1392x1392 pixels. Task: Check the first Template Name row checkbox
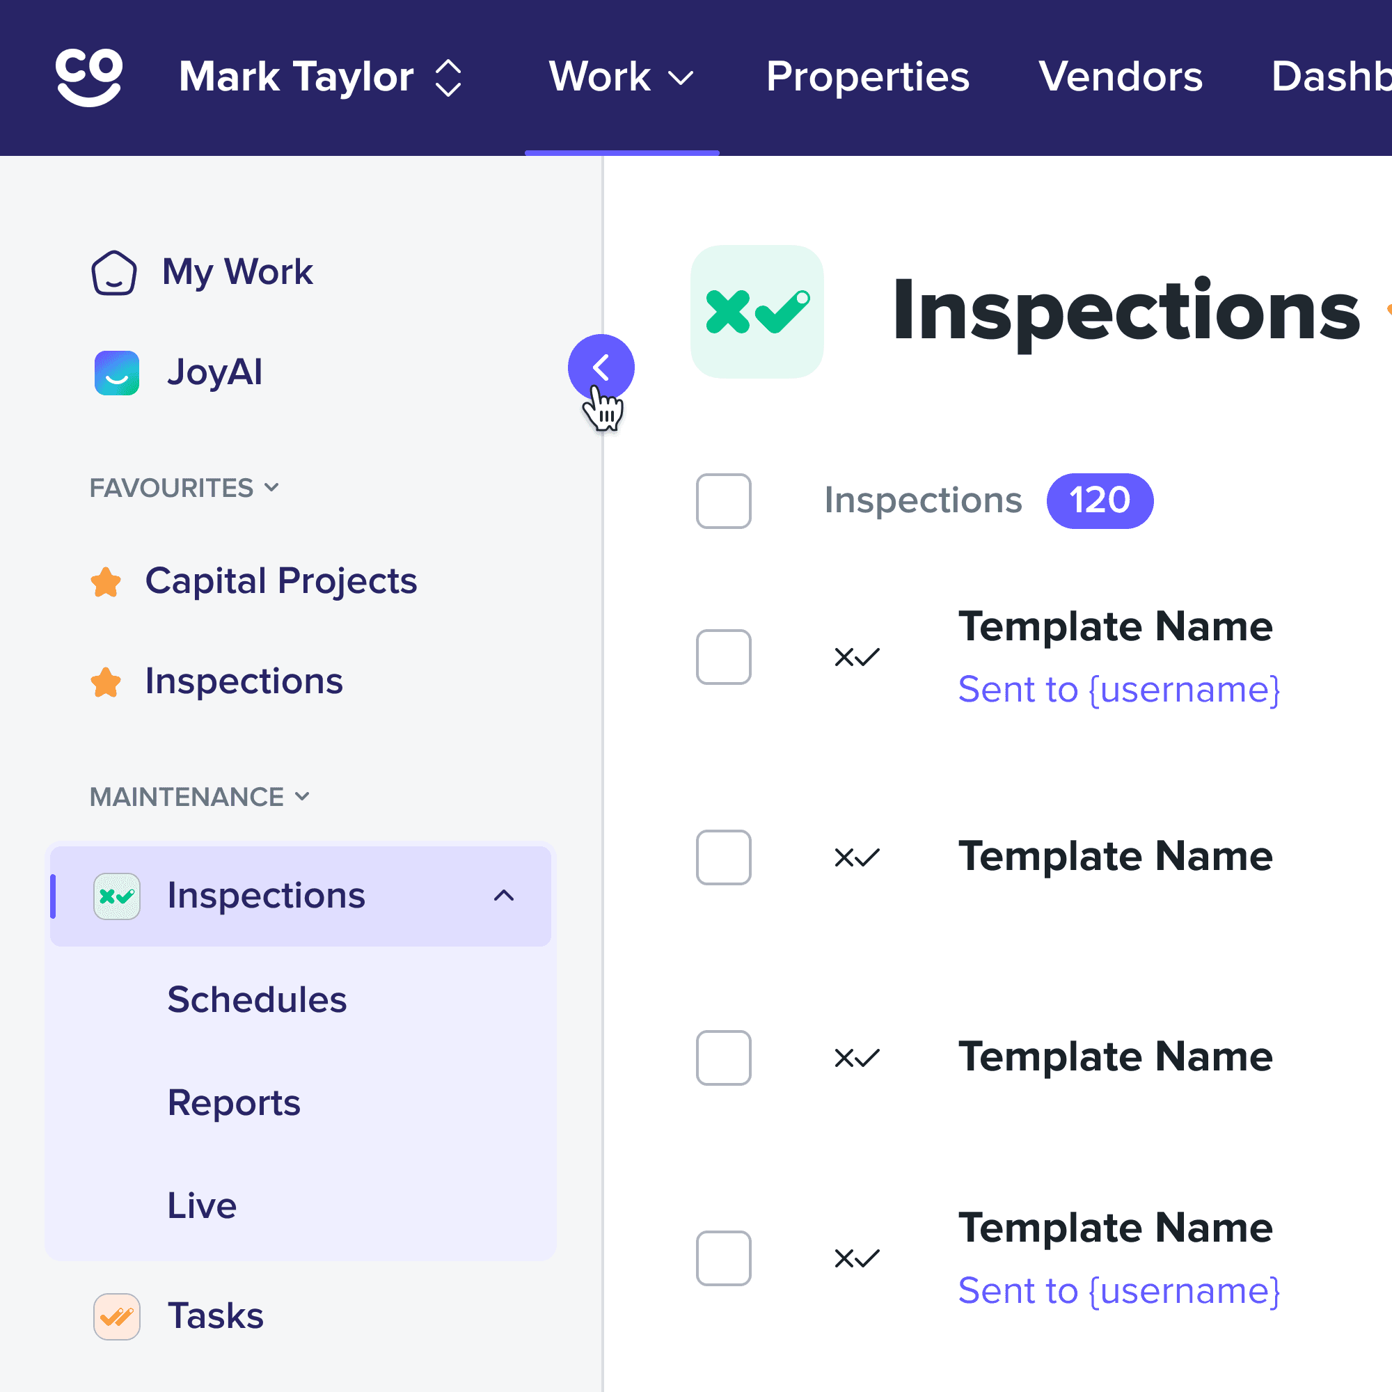(x=723, y=657)
